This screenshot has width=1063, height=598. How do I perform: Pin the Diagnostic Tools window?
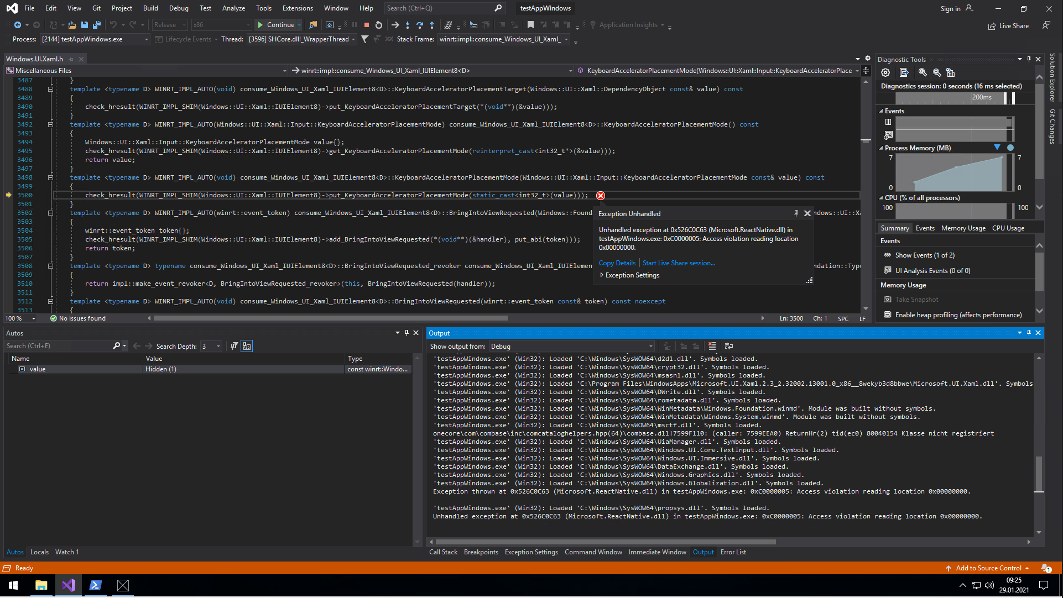coord(1029,59)
